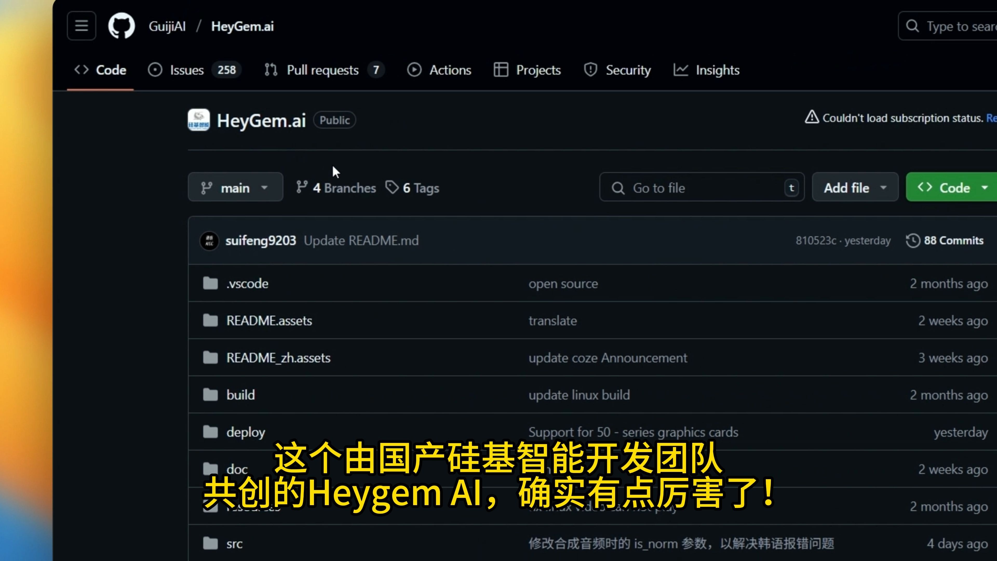The width and height of the screenshot is (997, 561).
Task: Click the .vscode folder icon
Action: click(x=211, y=283)
